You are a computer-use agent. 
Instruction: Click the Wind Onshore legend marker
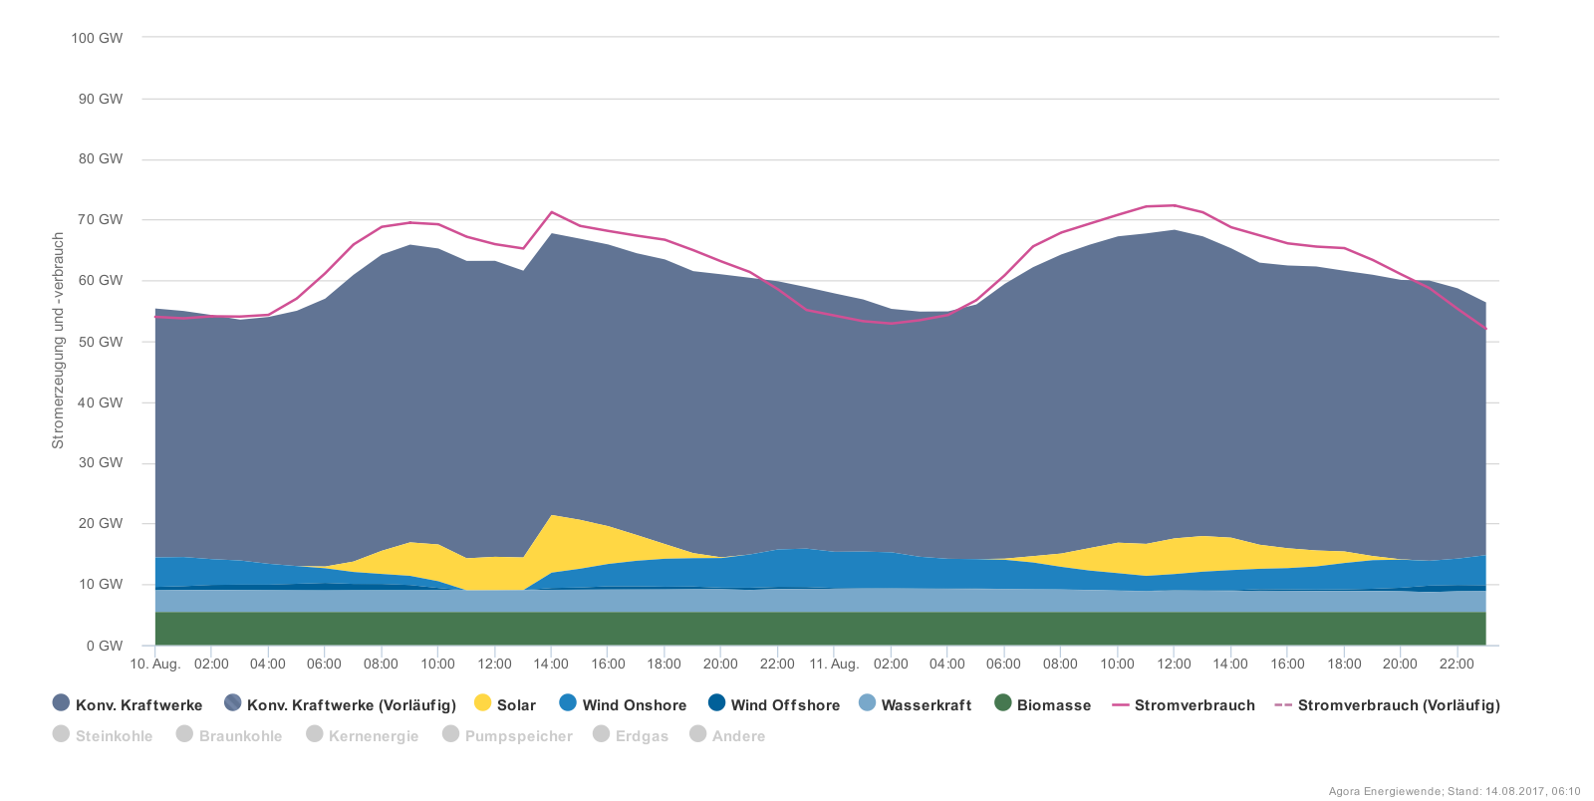point(568,703)
